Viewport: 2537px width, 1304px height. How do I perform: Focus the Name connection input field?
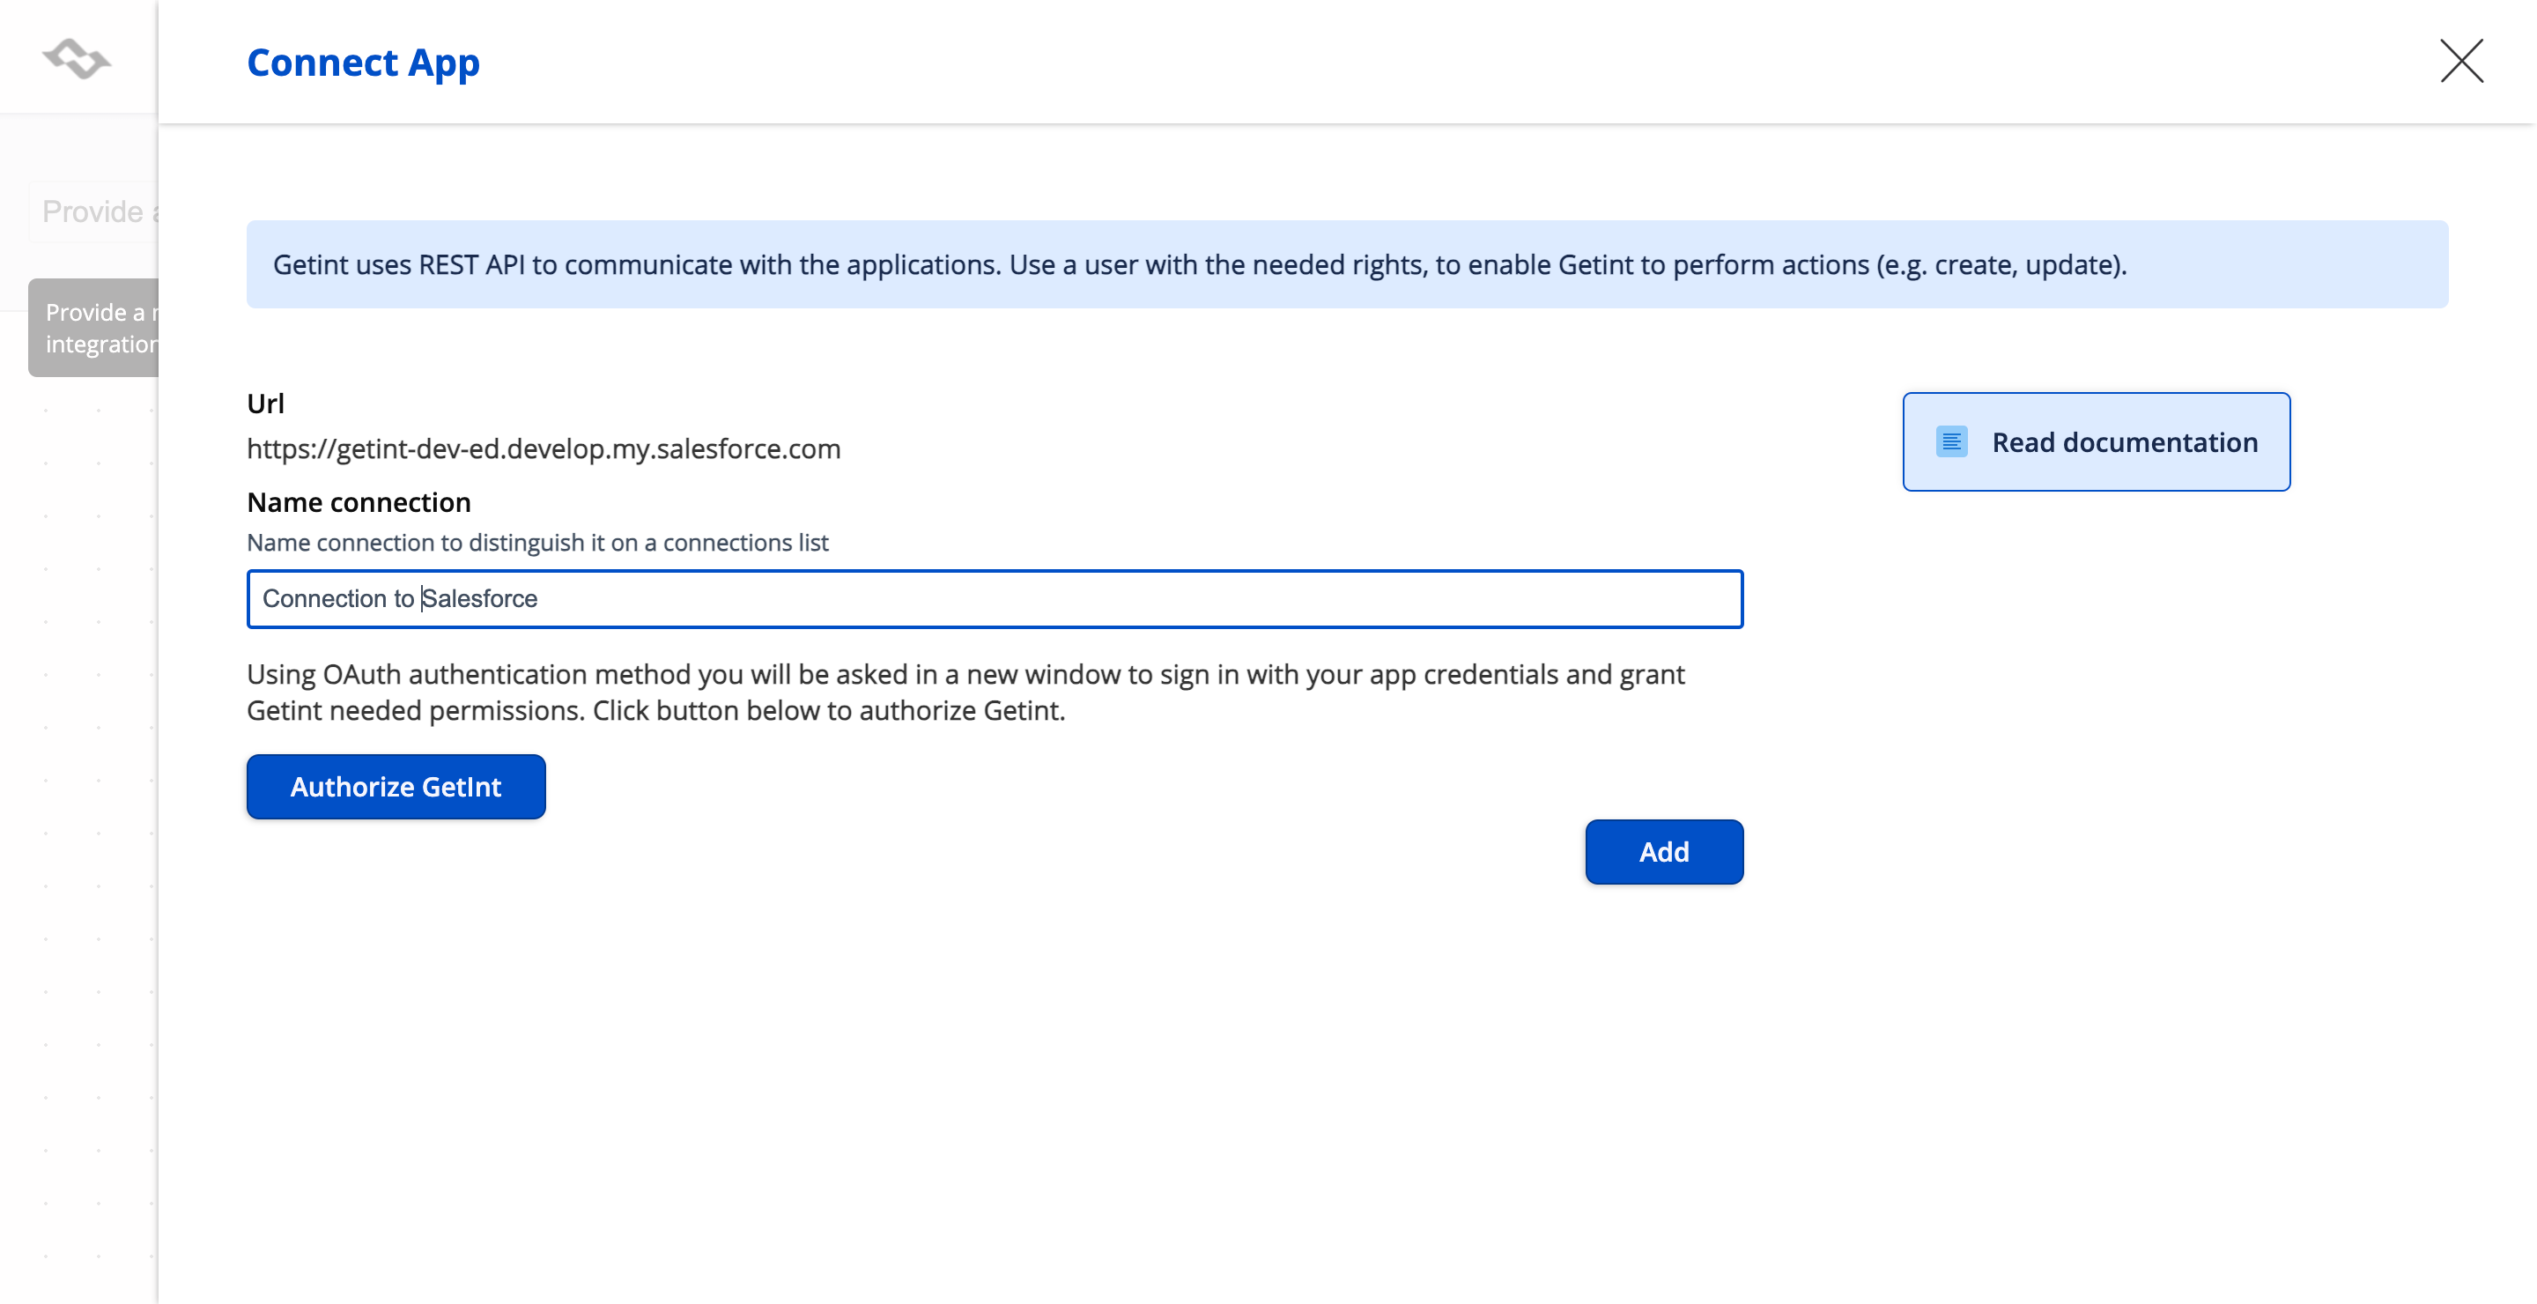click(995, 599)
